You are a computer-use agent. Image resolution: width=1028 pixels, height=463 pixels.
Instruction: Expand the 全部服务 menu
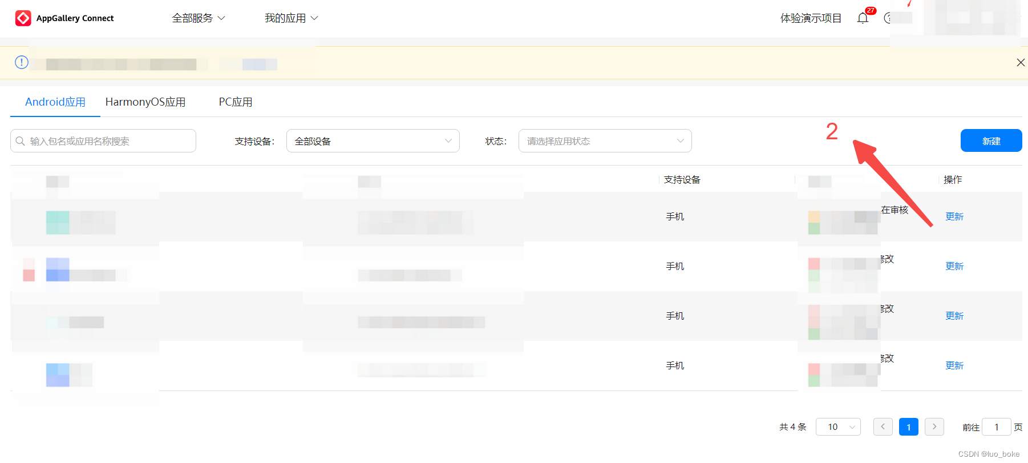199,18
